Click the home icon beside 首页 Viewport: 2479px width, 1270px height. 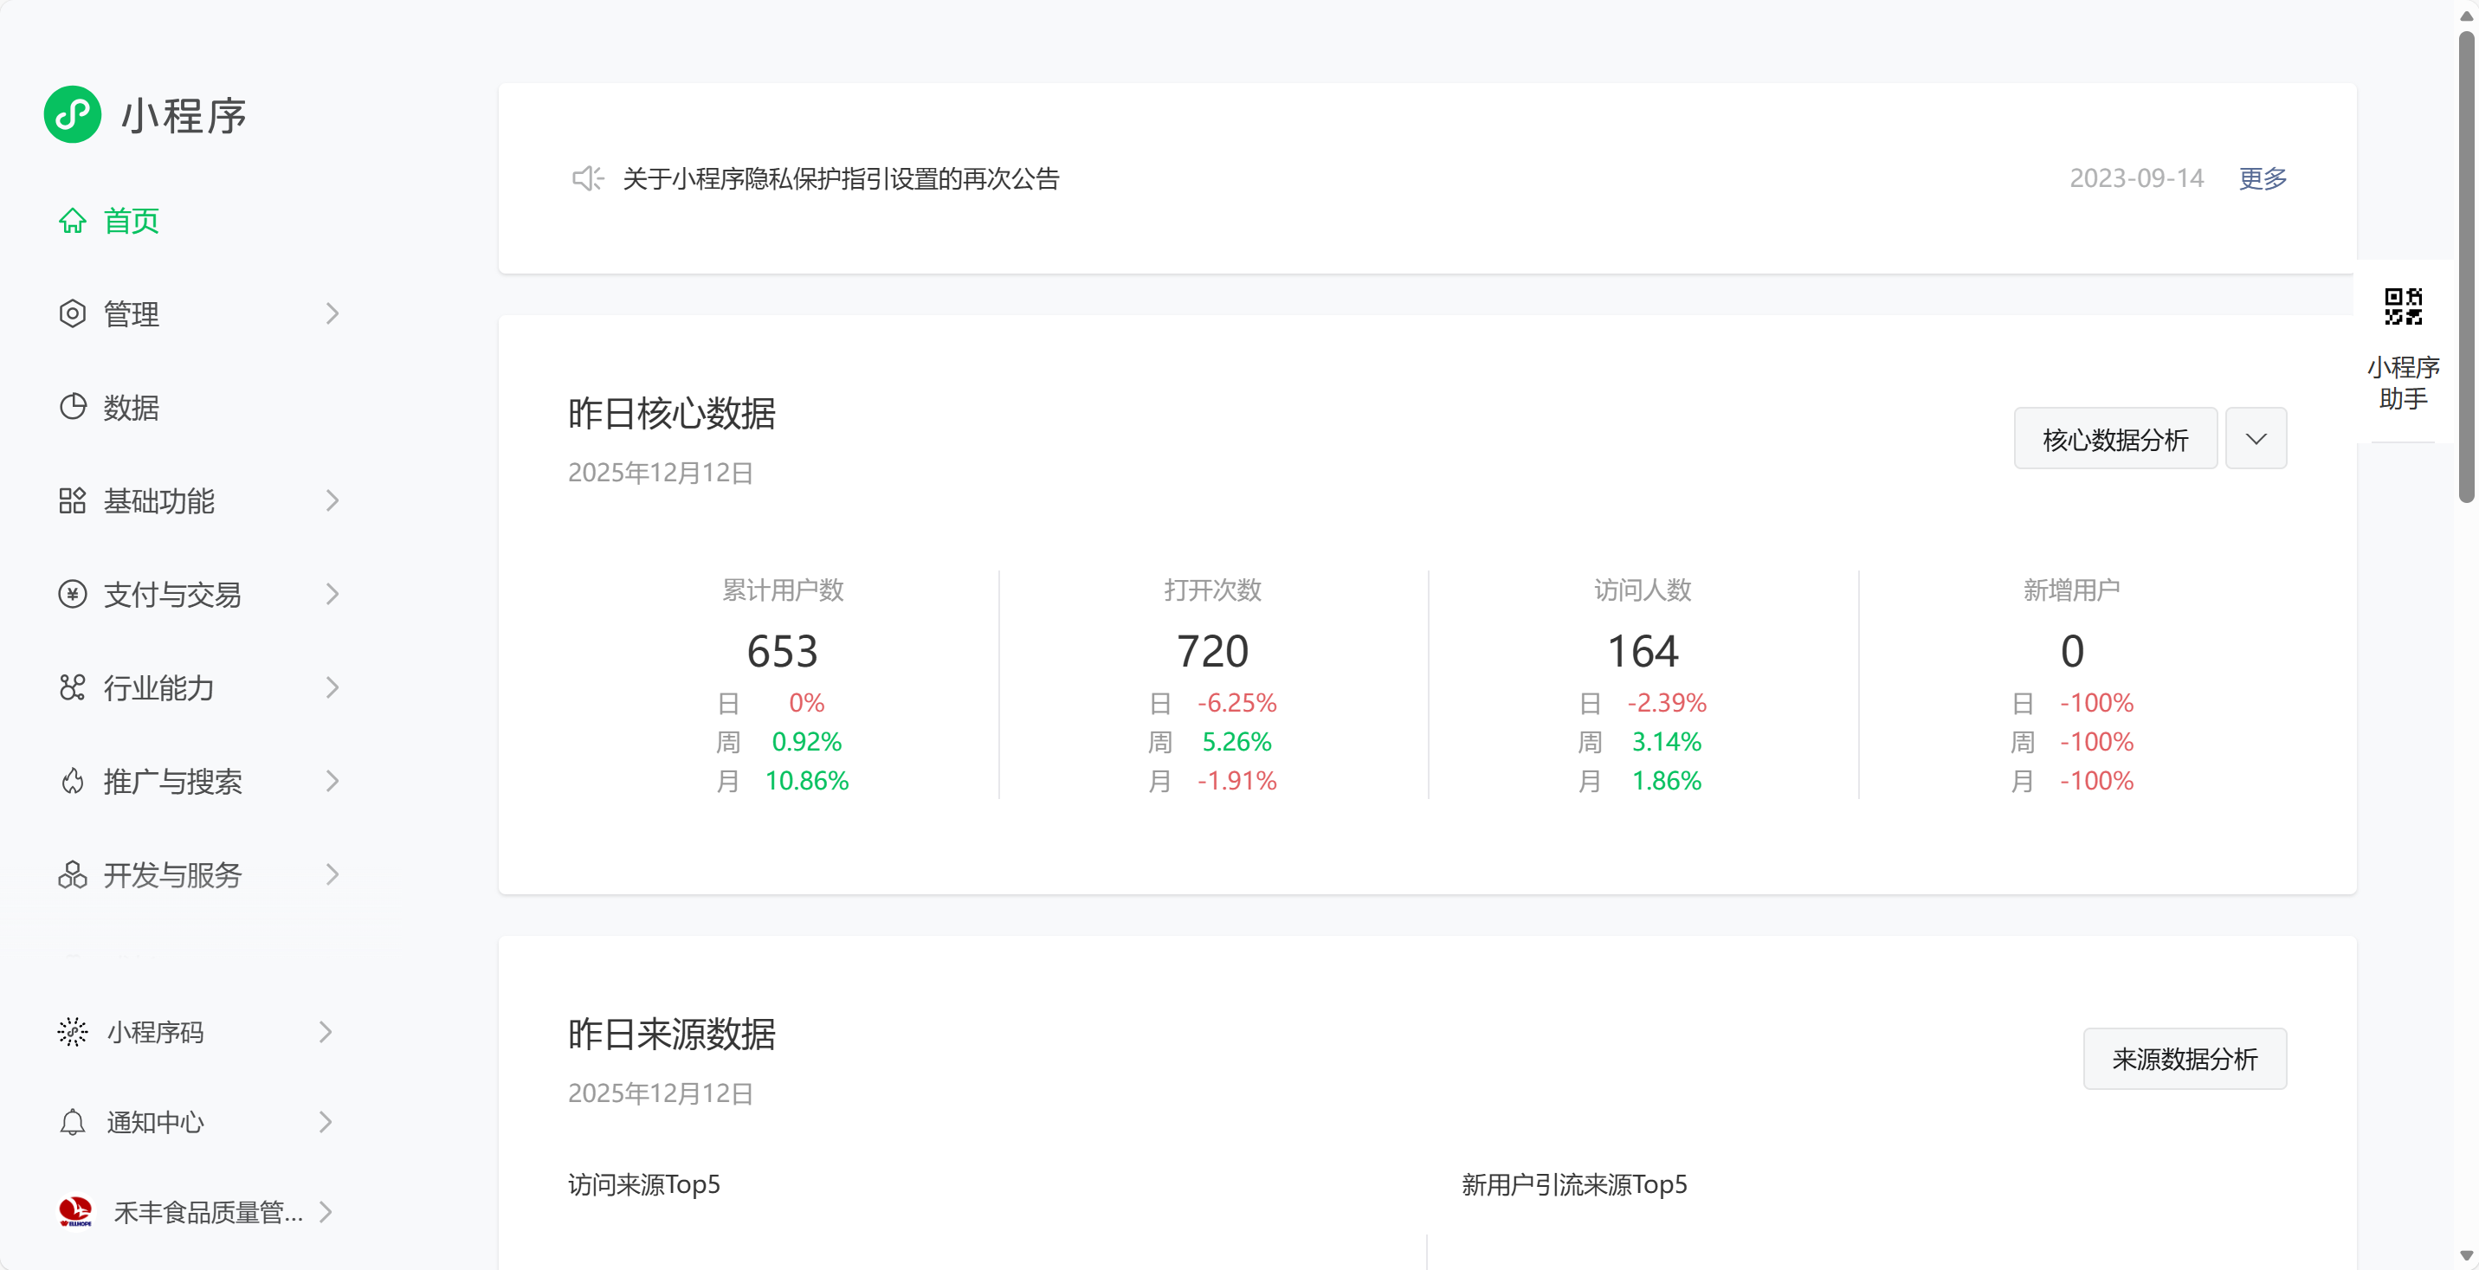(x=72, y=222)
